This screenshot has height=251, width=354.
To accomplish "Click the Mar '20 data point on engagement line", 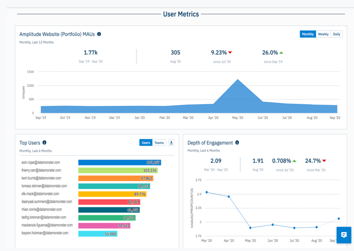I will coord(207,192).
